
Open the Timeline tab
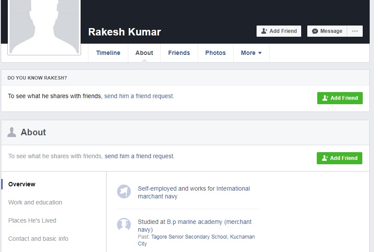(108, 53)
